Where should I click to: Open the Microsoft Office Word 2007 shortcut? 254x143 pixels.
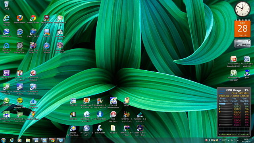pos(247,62)
